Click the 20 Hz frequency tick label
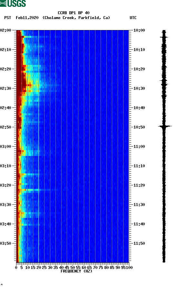The image size is (178, 288). pos(39,268)
